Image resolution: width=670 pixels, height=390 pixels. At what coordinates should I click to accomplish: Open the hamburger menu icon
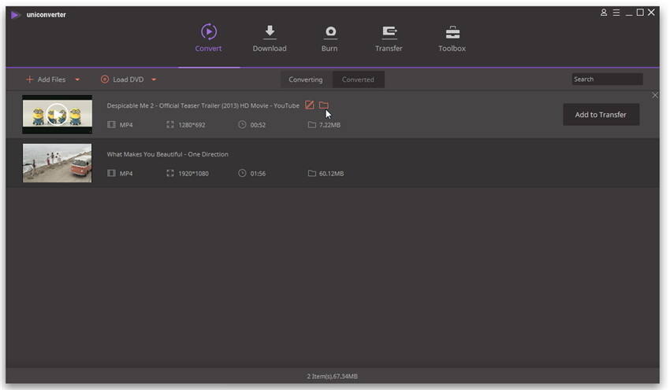point(616,13)
